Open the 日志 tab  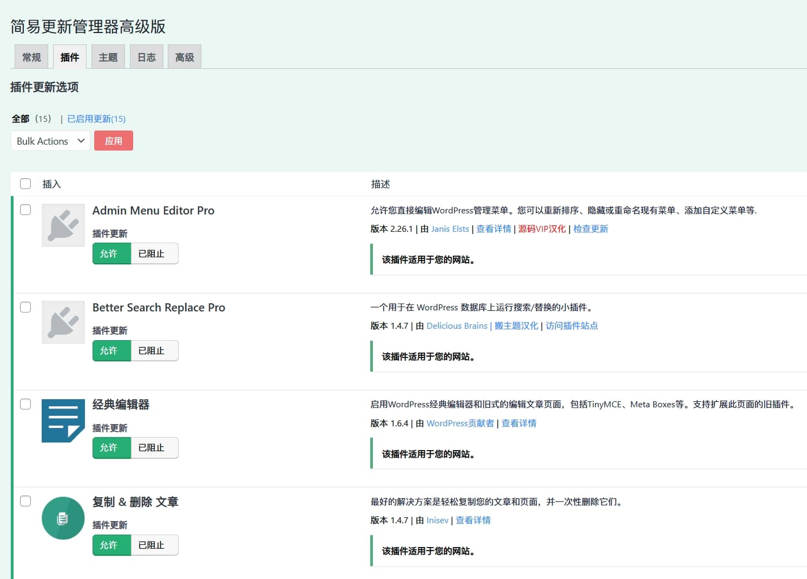147,57
